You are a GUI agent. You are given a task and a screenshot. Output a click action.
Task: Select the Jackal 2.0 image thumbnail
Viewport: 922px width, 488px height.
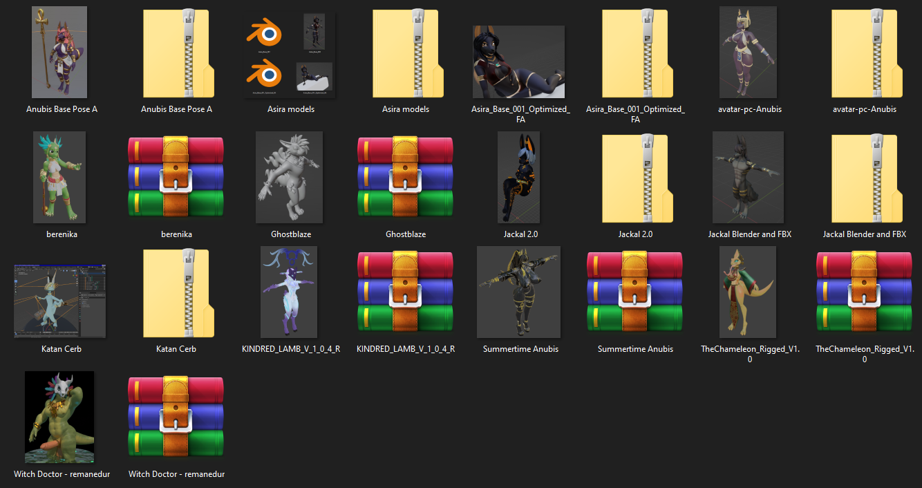click(519, 177)
